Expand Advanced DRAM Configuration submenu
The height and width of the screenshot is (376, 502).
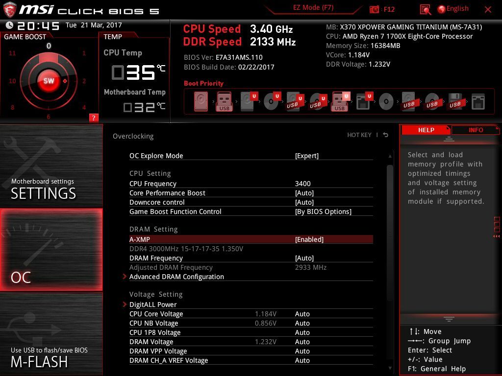click(x=176, y=277)
